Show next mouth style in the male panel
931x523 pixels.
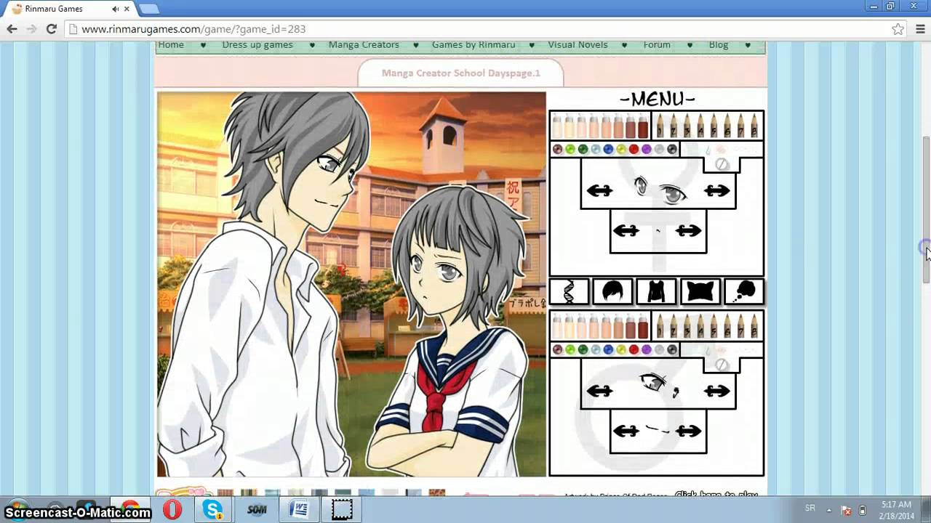coord(688,431)
